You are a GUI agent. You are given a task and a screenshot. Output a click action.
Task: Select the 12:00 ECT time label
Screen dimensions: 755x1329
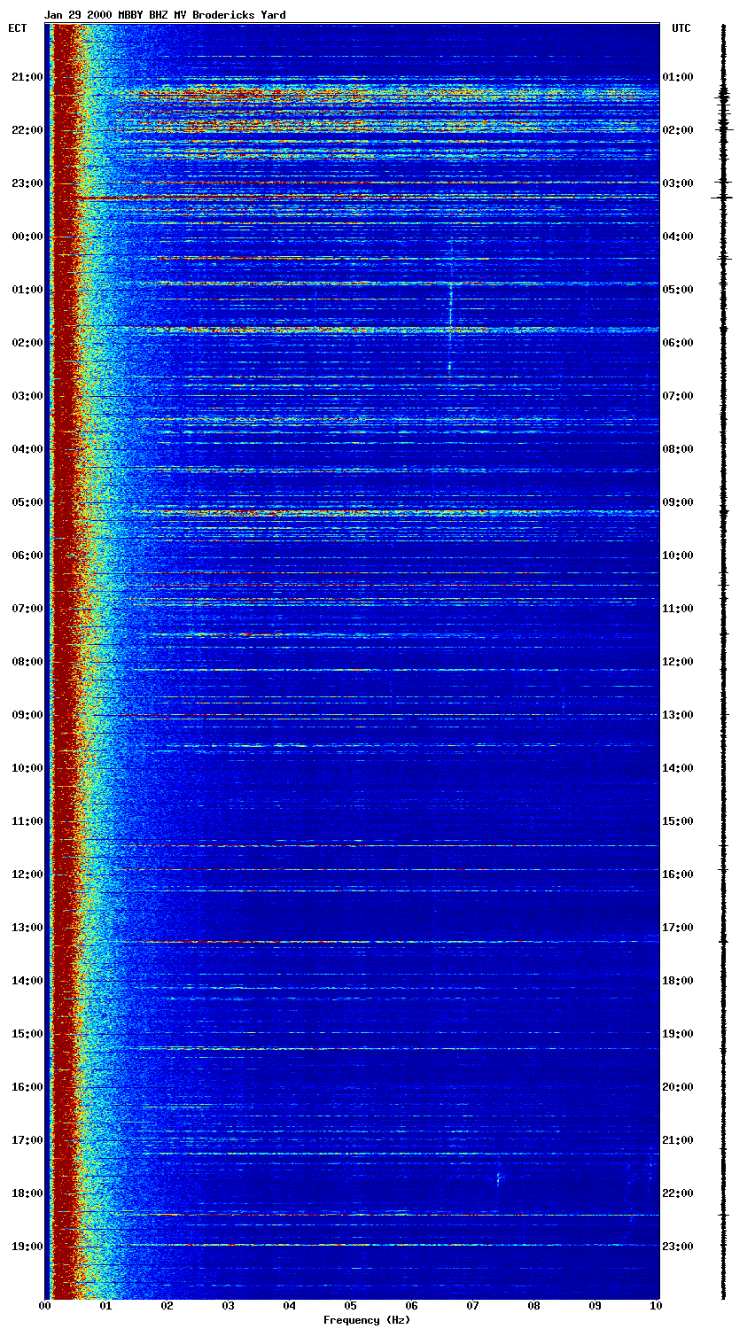[27, 874]
